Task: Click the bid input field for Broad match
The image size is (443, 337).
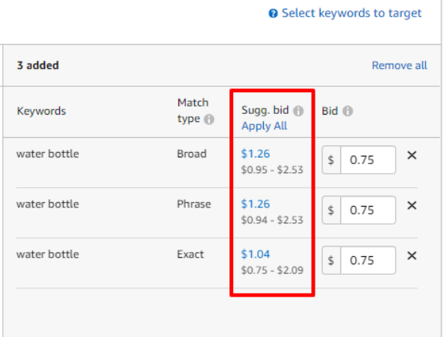Action: [x=368, y=160]
